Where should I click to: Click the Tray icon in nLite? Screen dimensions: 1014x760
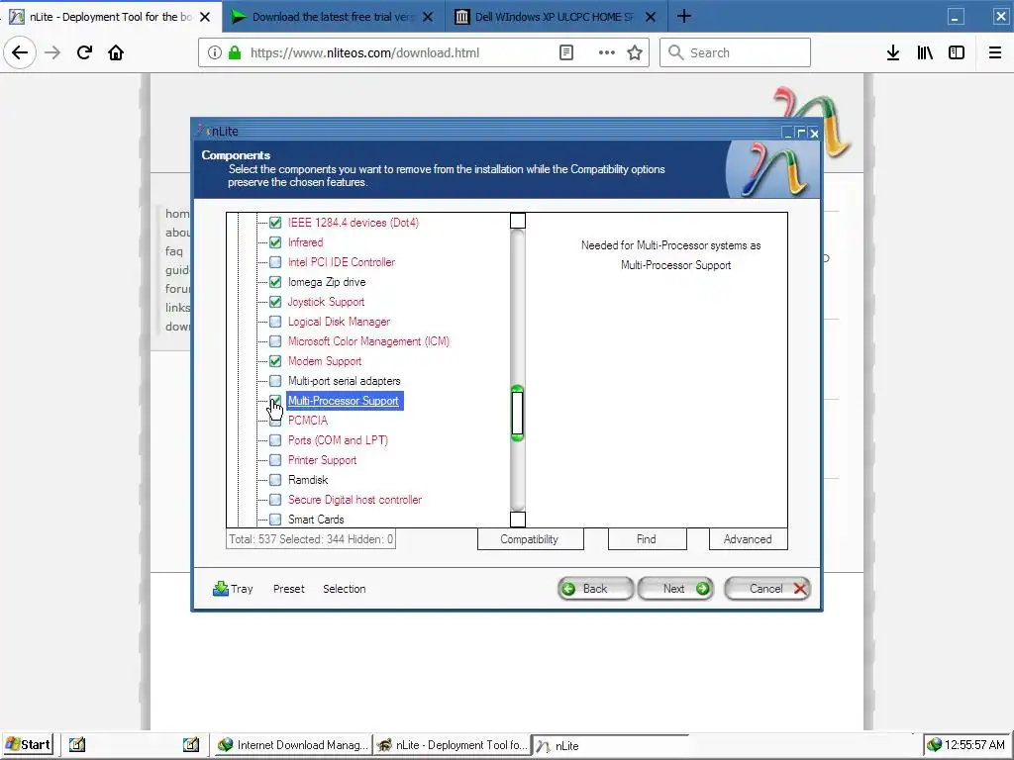point(221,588)
